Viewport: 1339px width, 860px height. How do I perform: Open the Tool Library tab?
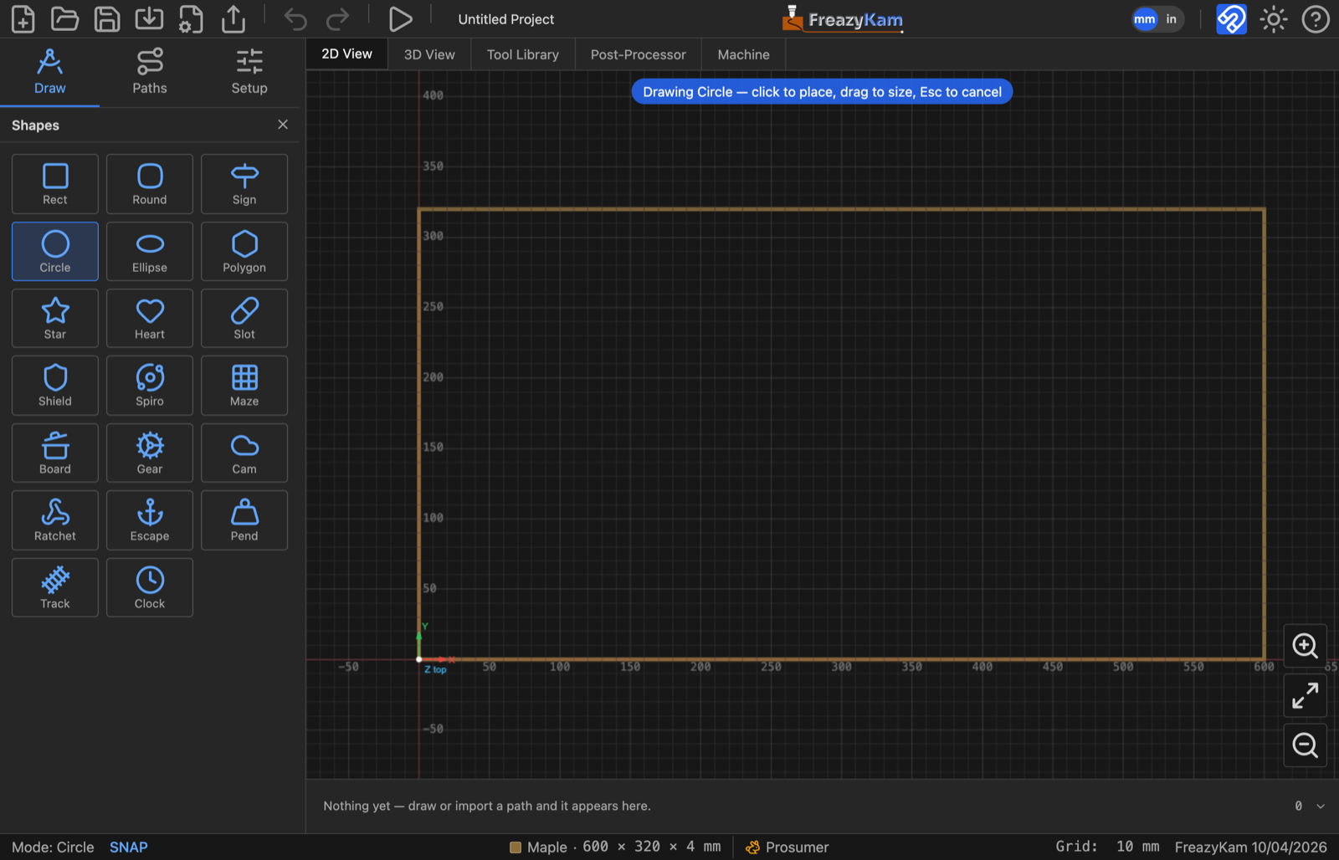[x=523, y=54]
